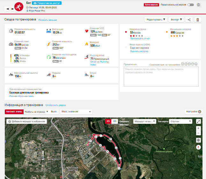Image resolution: width=206 pixels, height=179 pixels.
Task: Open the route selection dropdown
Action: click(145, 122)
